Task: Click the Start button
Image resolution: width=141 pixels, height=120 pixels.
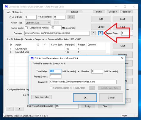Action: 123,46
